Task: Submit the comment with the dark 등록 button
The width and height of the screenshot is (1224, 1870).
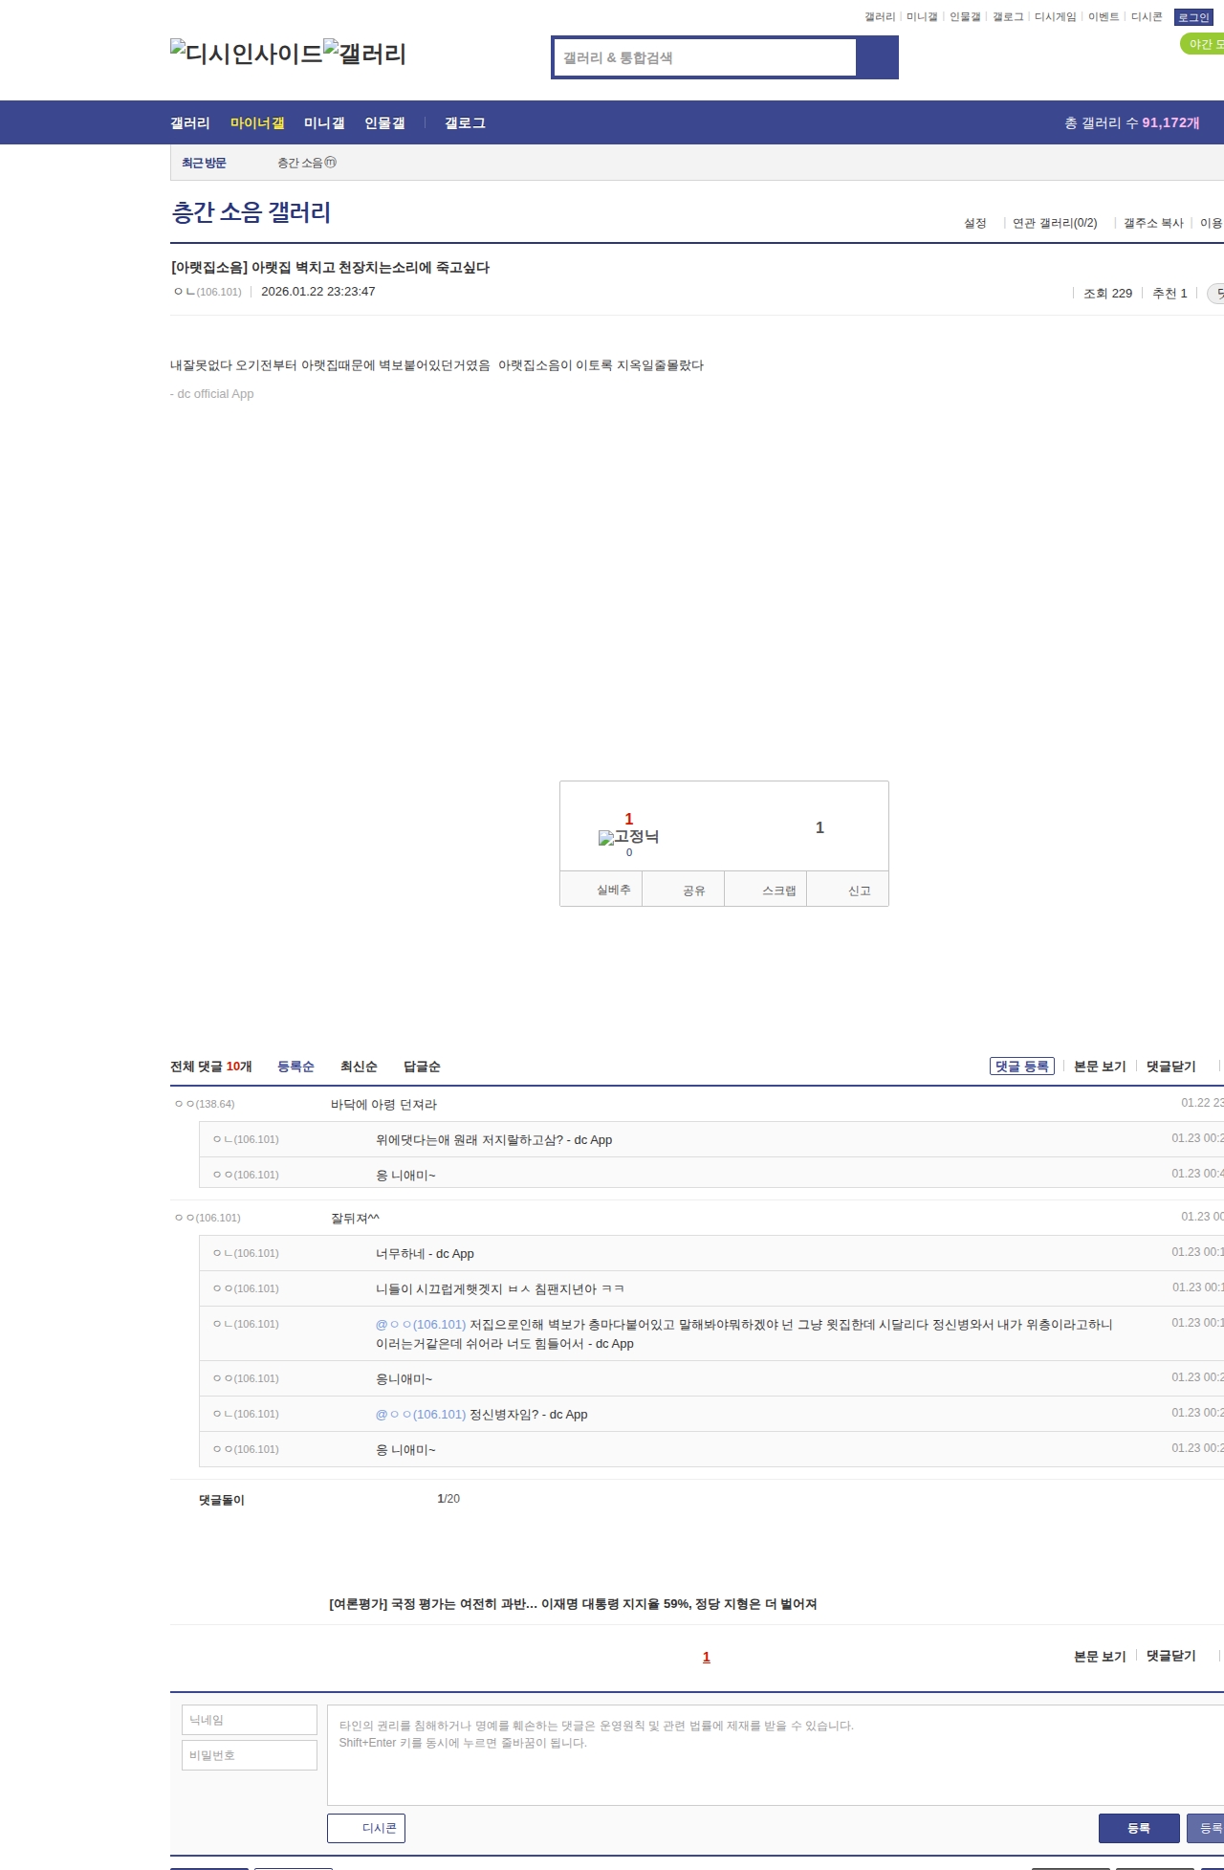Action: (x=1139, y=1828)
